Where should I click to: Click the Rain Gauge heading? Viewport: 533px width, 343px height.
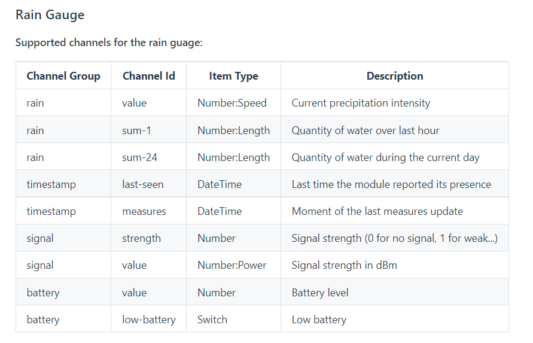pyautogui.click(x=50, y=15)
